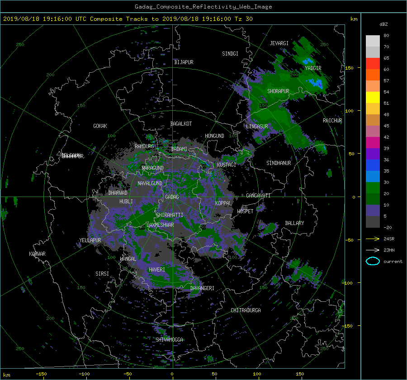The height and width of the screenshot is (380, 407).
Task: Click the RAMDURG city label
Action: [144, 146]
